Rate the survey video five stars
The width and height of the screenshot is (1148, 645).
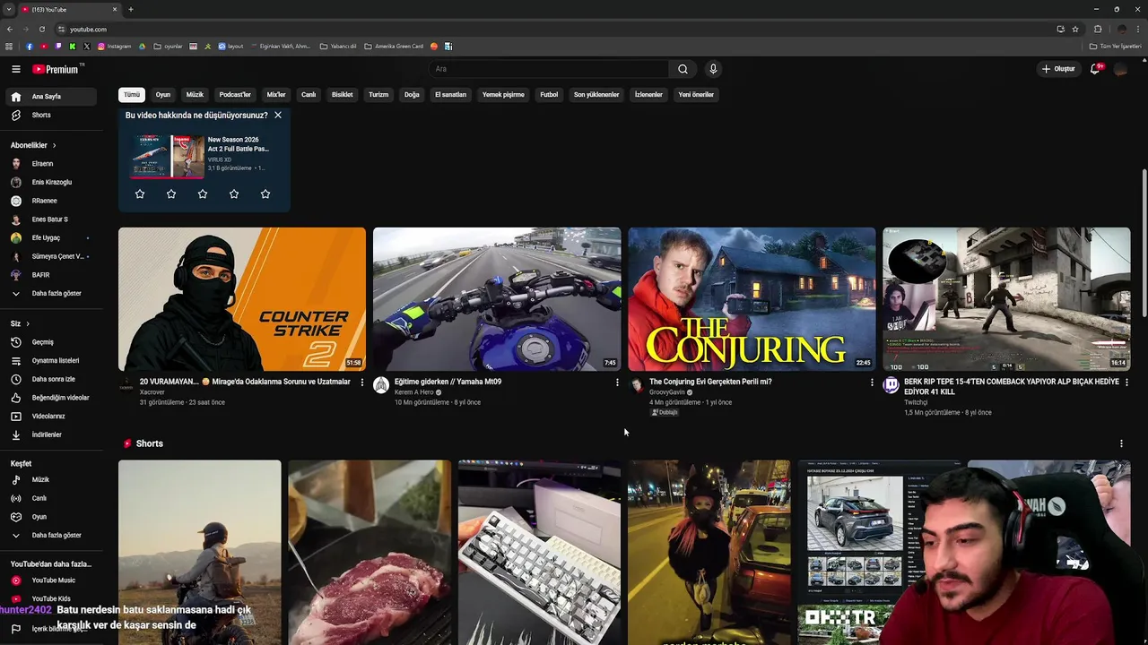(265, 193)
